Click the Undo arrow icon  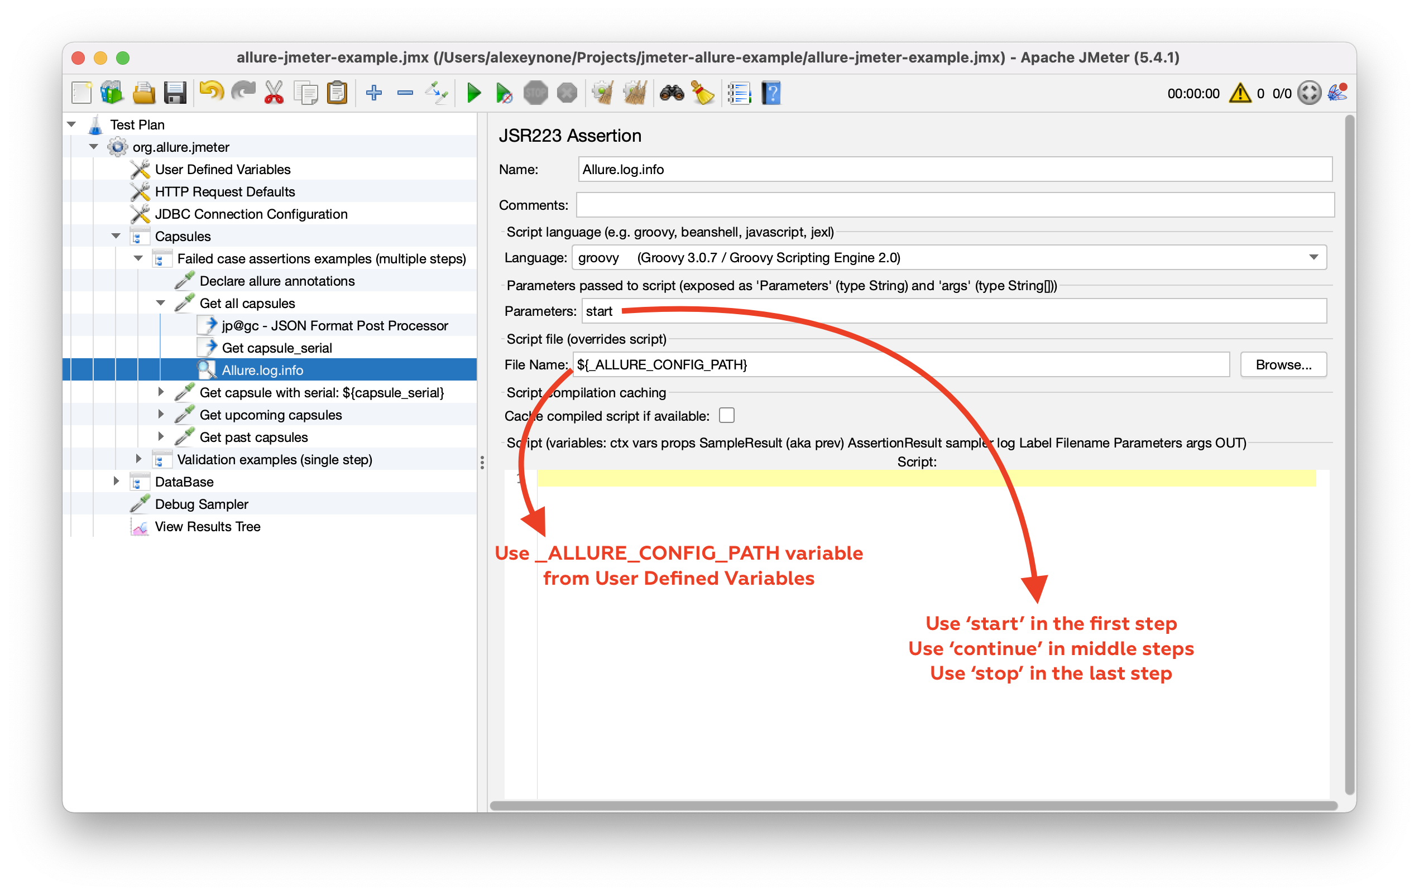tap(212, 93)
